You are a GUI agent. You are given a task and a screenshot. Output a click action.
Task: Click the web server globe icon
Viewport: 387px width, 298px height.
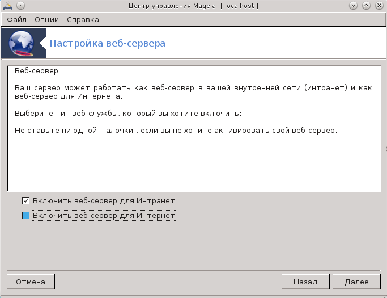(x=22, y=43)
